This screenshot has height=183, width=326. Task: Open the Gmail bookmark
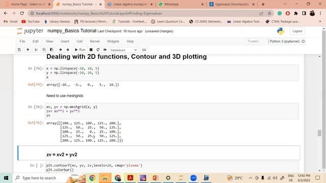point(11,21)
